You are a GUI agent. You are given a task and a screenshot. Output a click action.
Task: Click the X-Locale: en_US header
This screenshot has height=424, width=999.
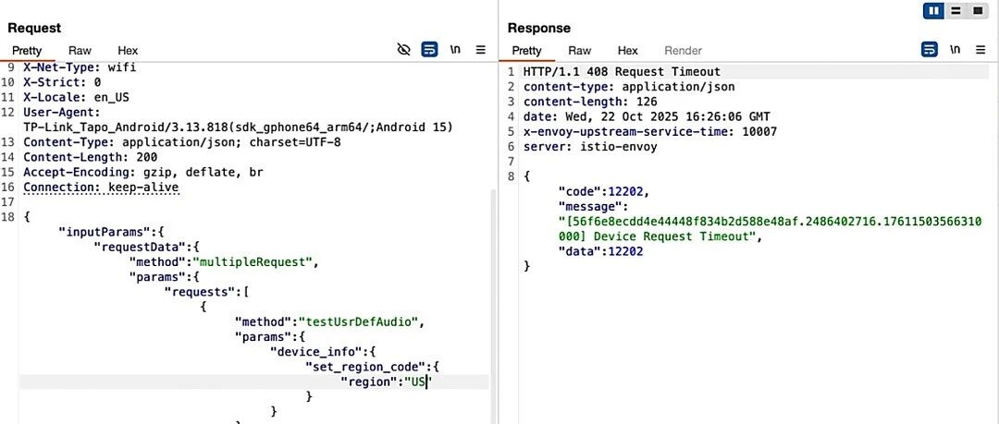tap(77, 97)
